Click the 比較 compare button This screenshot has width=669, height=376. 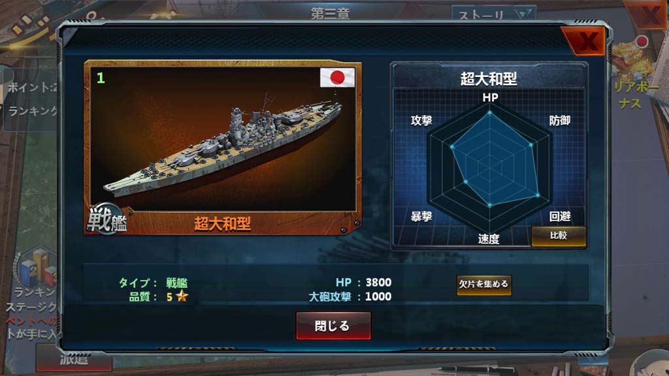pos(558,236)
